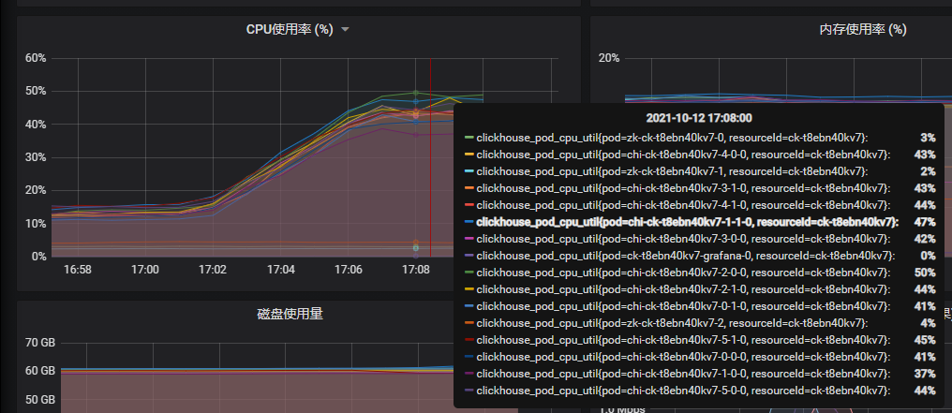Click tooltip row for pod chi-ck-t8ebn40kv7-4-1-0
This screenshot has width=952, height=413.
(699, 205)
